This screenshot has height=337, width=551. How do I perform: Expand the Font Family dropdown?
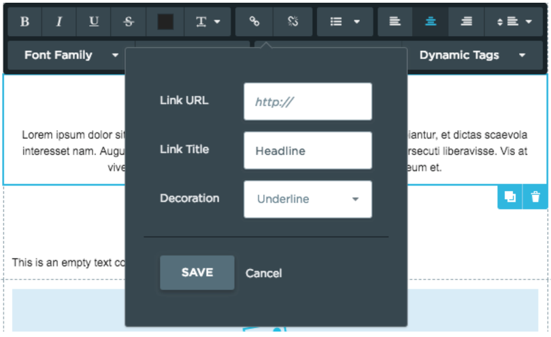pos(71,56)
